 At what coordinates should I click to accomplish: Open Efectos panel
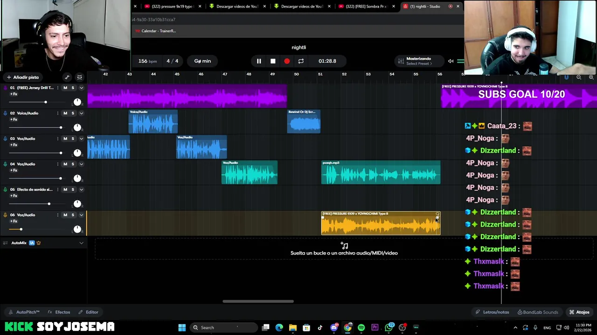(x=59, y=312)
